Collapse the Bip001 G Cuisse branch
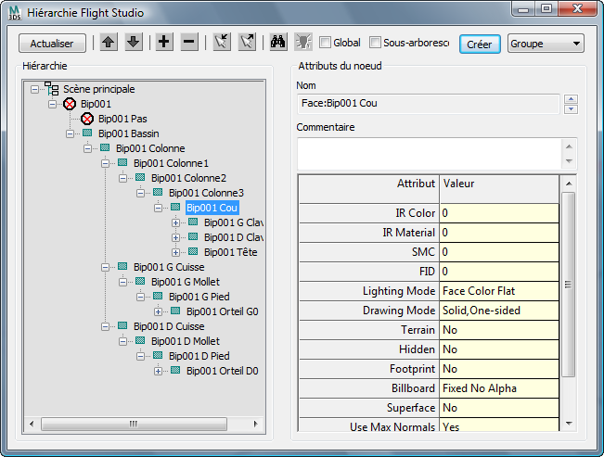The width and height of the screenshot is (604, 457). 105,267
